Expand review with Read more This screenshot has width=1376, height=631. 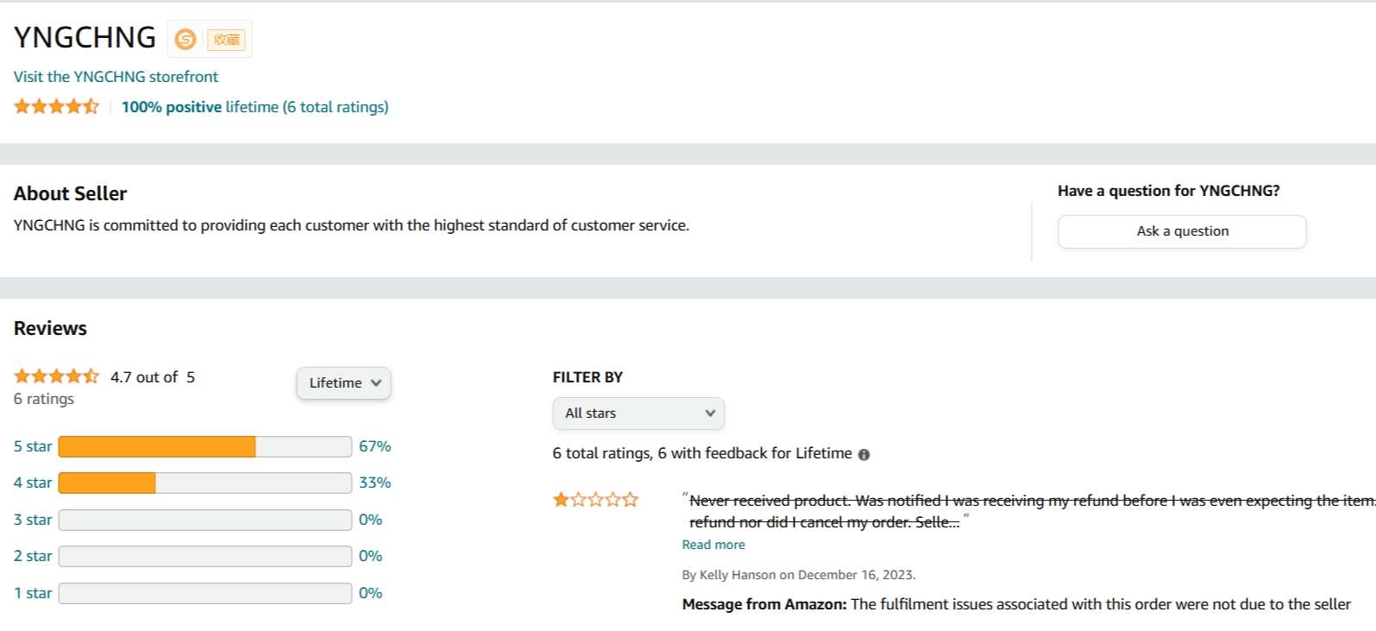pos(713,545)
